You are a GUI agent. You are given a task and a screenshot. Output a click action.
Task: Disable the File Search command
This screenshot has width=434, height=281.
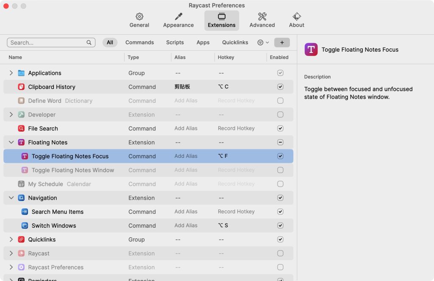[280, 129]
